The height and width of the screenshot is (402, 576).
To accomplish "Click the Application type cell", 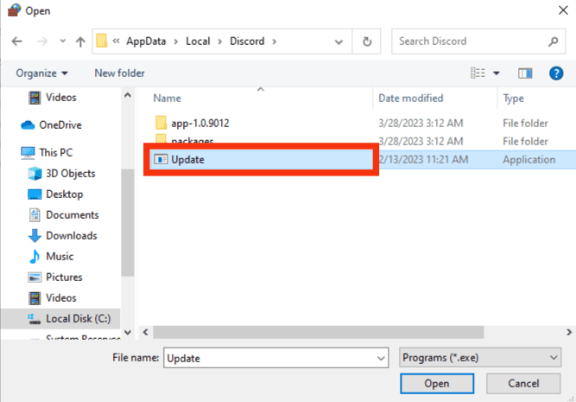I will [x=529, y=160].
